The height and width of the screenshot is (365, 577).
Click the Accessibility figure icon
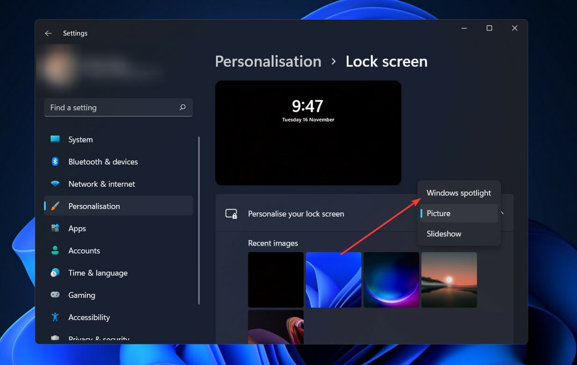(x=55, y=317)
